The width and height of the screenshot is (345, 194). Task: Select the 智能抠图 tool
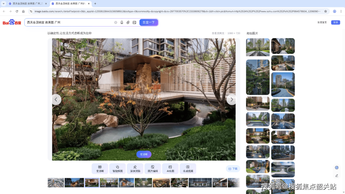pos(117,169)
